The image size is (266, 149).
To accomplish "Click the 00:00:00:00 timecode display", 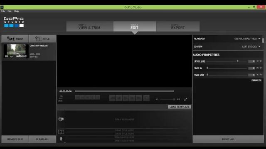I will tap(66, 91).
